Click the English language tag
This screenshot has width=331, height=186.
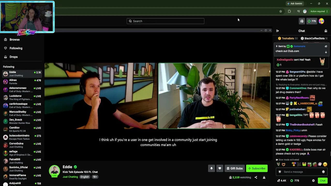click(x=85, y=177)
